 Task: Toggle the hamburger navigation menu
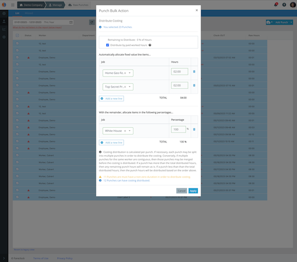13,5
